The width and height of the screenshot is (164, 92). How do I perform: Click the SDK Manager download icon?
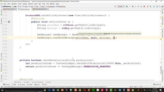[154, 6]
